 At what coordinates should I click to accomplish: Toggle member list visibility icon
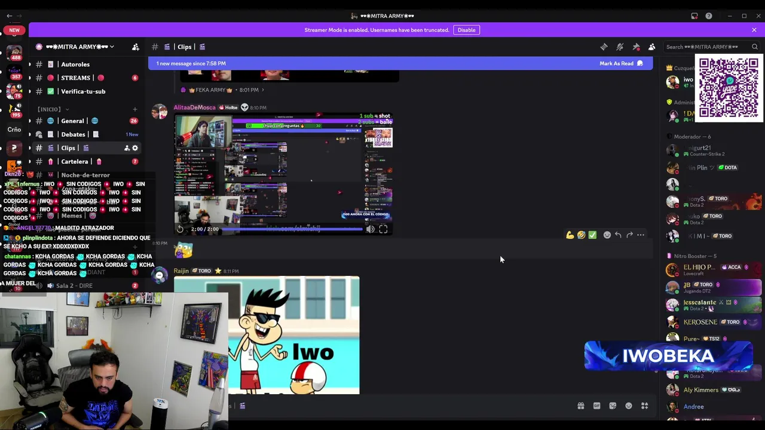652,47
